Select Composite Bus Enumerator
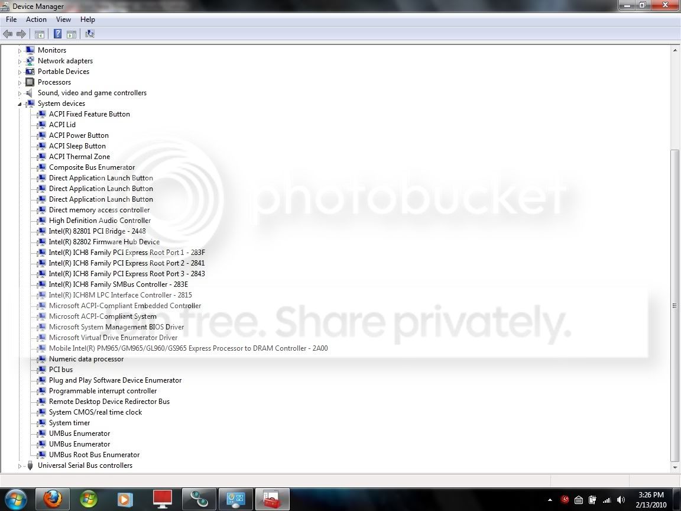Image resolution: width=681 pixels, height=511 pixels. [x=92, y=167]
